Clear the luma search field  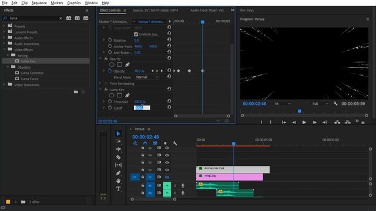(x=61, y=18)
